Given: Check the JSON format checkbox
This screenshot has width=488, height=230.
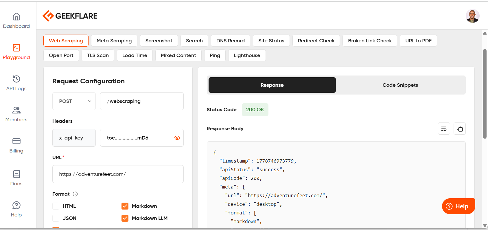Looking at the screenshot, I should tap(56, 218).
